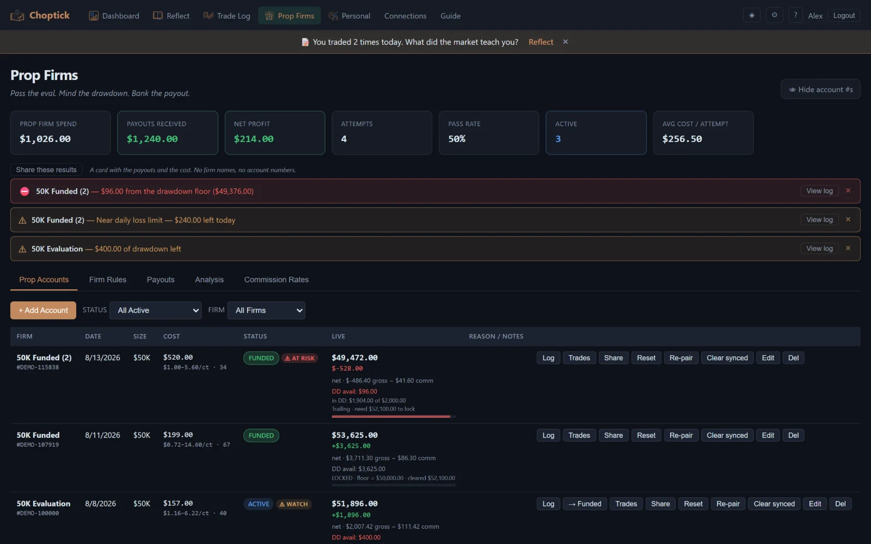Dismiss the drawdown floor alert

(848, 190)
